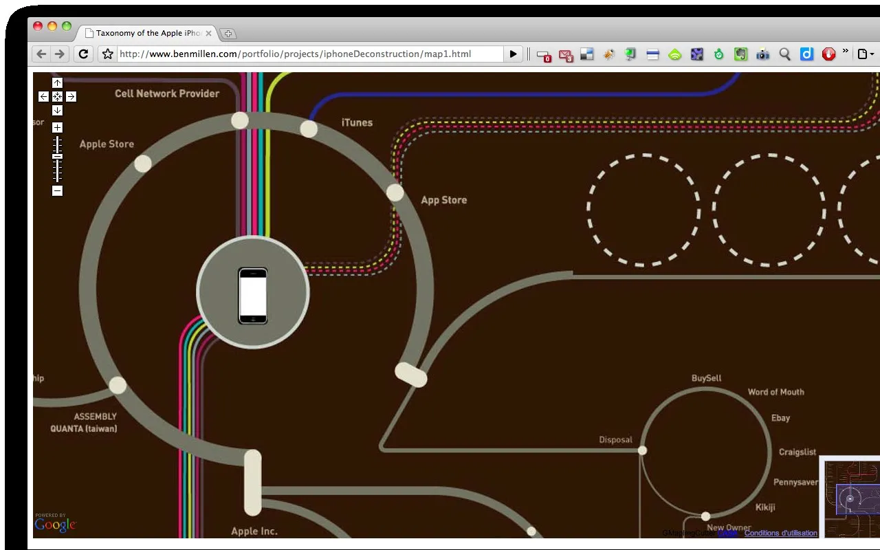Click the map zoom slider handle

tap(57, 157)
